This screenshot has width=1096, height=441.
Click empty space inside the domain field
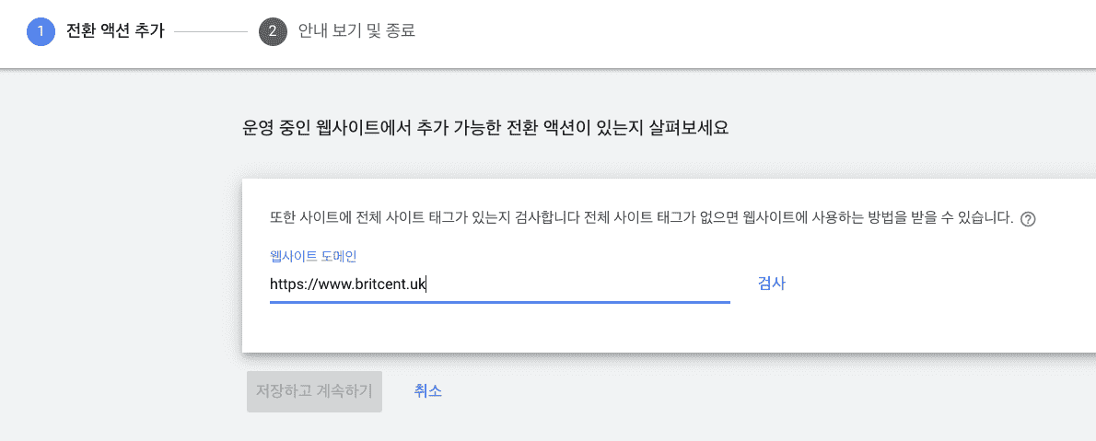[x=580, y=284]
